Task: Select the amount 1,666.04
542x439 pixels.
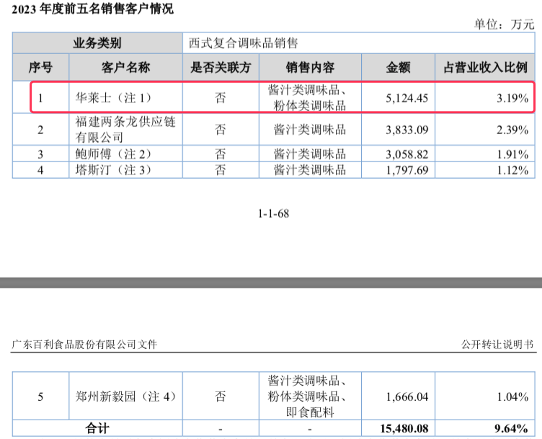Action: pos(406,396)
